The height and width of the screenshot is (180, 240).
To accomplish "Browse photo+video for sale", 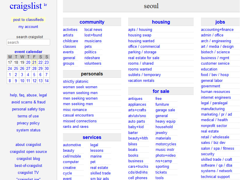I will tap(165, 156).
